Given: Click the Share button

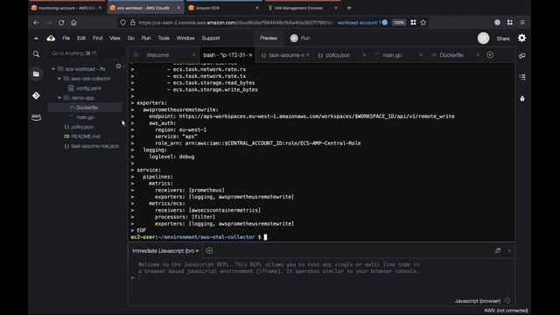Looking at the screenshot, I should tap(503, 38).
